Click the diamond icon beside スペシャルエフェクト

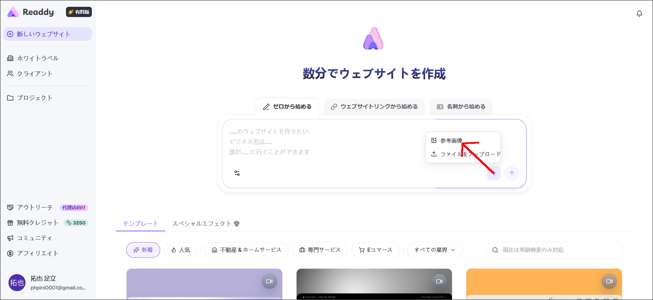(x=237, y=223)
